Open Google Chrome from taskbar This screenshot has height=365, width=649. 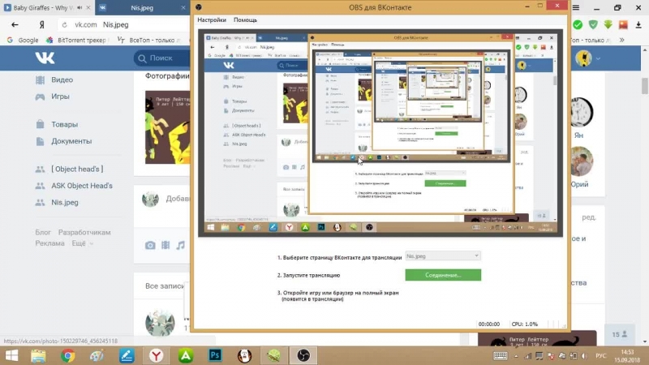point(68,355)
